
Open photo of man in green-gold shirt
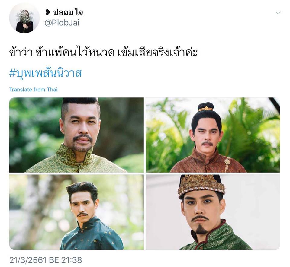tap(76, 135)
